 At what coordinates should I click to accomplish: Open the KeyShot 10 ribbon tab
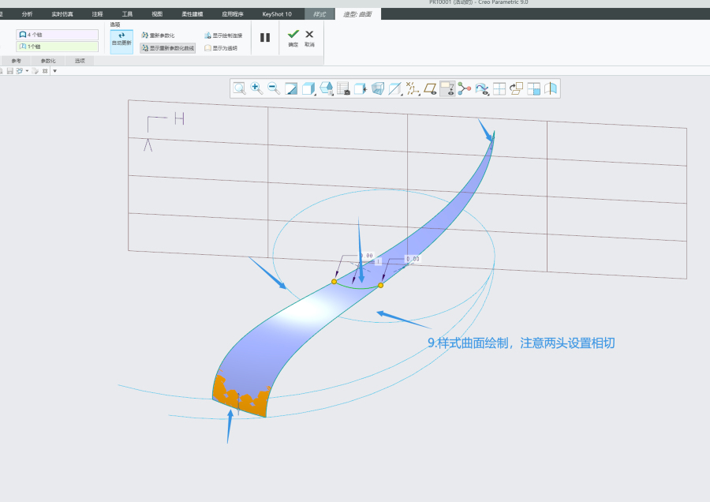pos(277,14)
